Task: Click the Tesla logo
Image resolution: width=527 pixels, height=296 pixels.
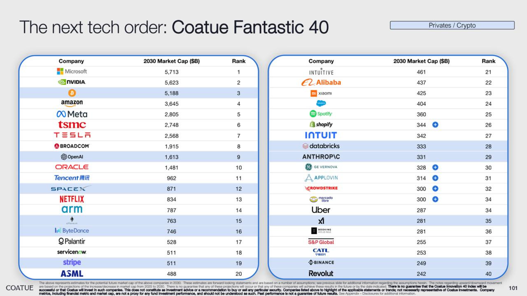Action: (72, 135)
